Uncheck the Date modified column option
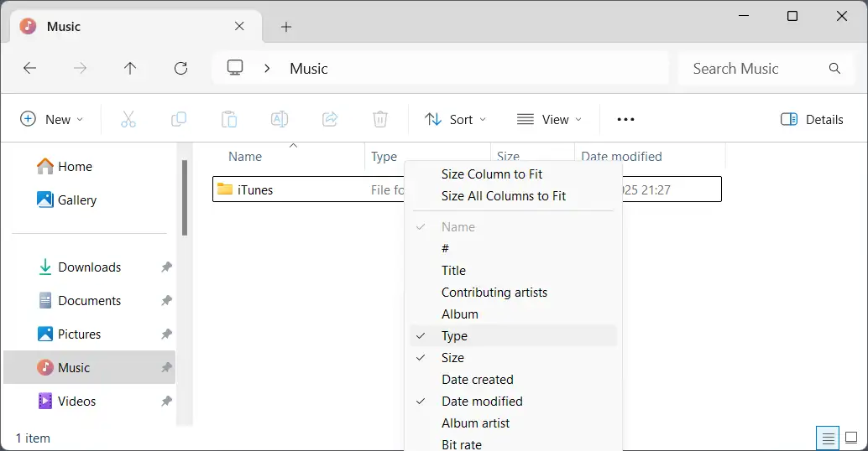The width and height of the screenshot is (868, 451). click(482, 402)
